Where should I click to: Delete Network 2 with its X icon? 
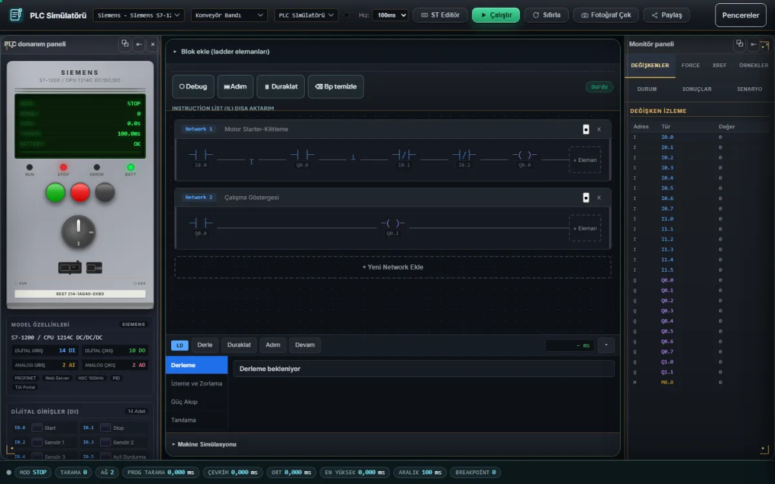[x=599, y=197]
